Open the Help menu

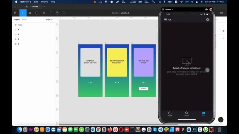point(53,2)
